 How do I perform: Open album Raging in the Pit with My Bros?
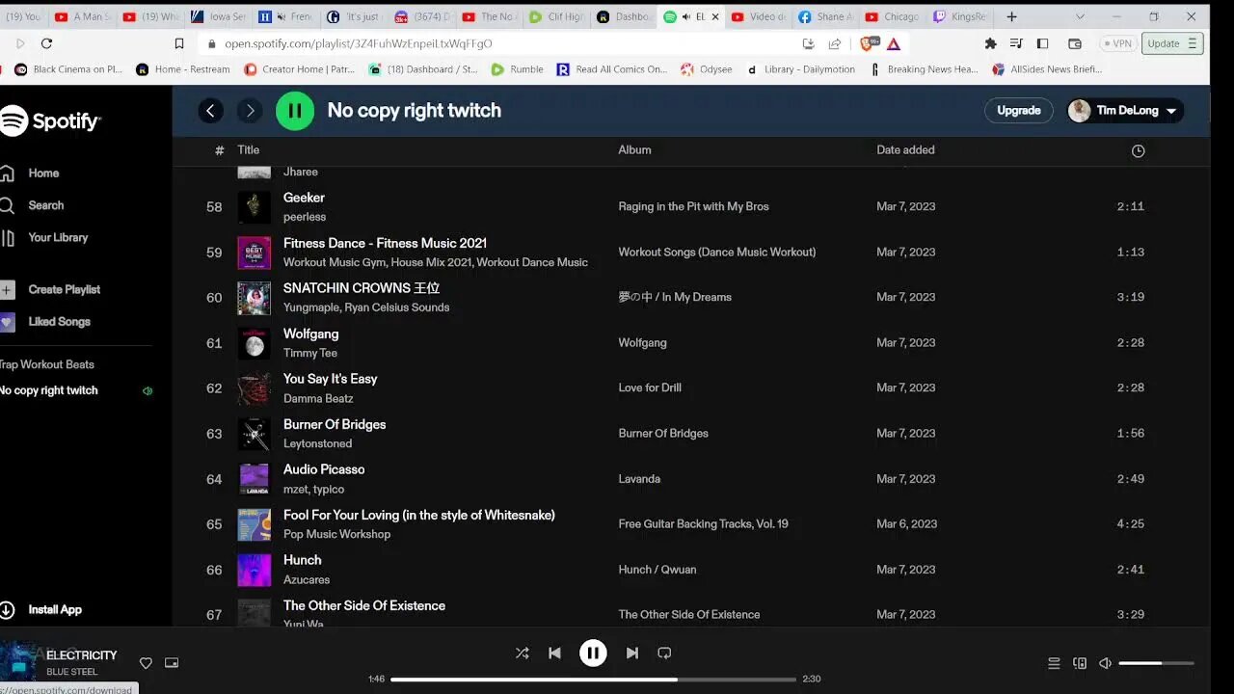(x=694, y=207)
